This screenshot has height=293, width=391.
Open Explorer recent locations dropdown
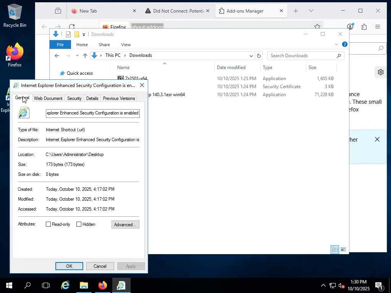pos(77,56)
